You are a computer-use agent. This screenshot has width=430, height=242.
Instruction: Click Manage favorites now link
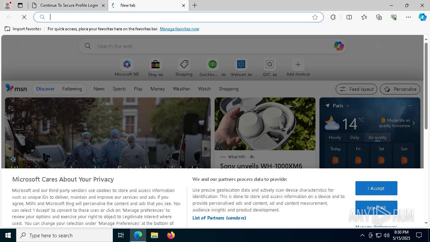[179, 29]
